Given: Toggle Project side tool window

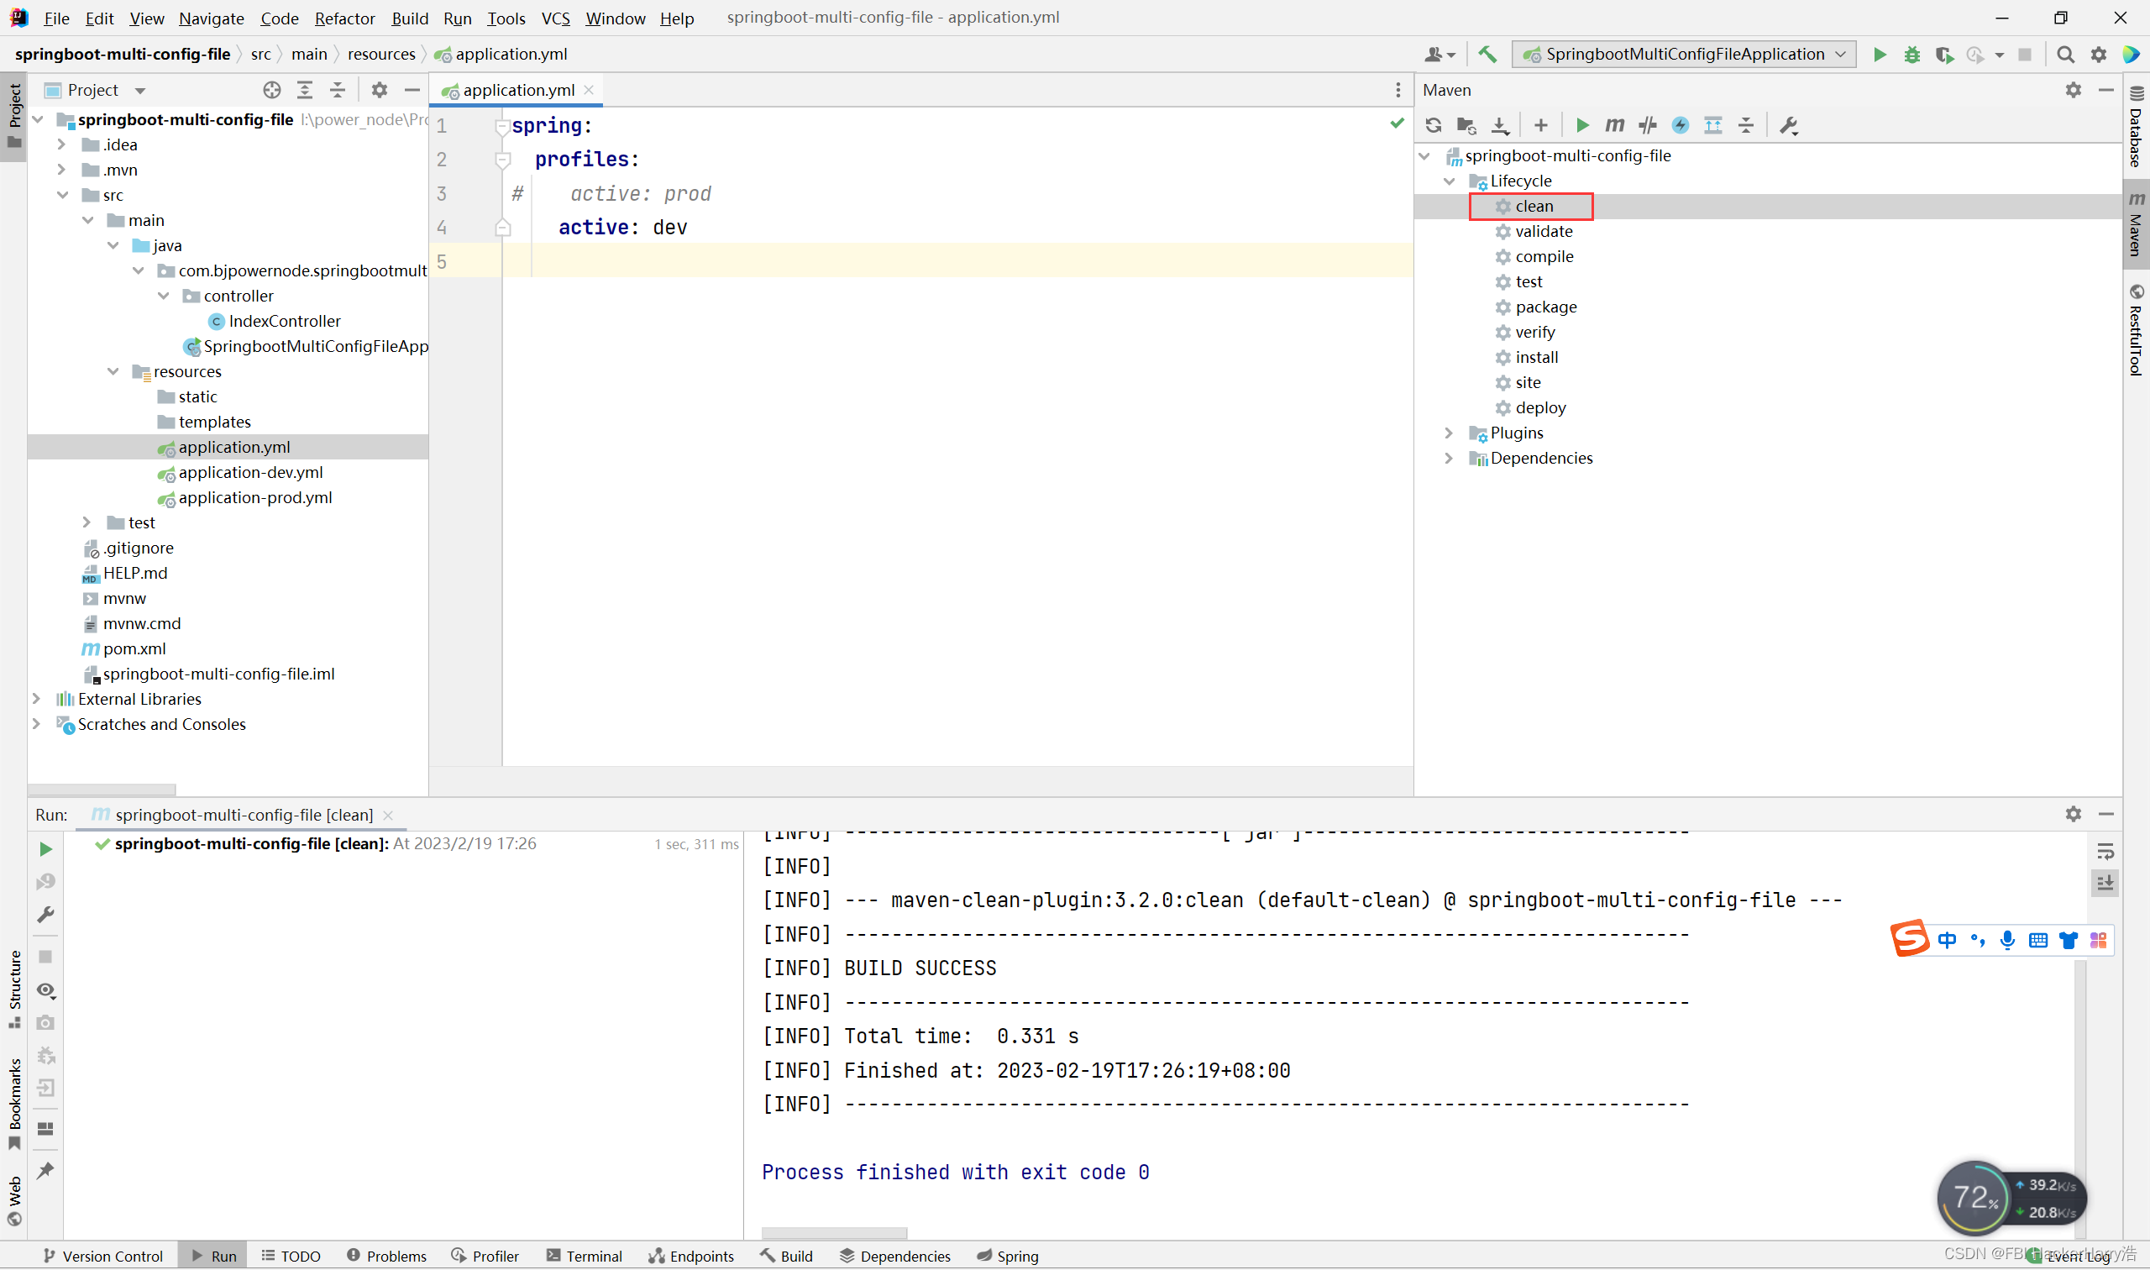Looking at the screenshot, I should (14, 116).
